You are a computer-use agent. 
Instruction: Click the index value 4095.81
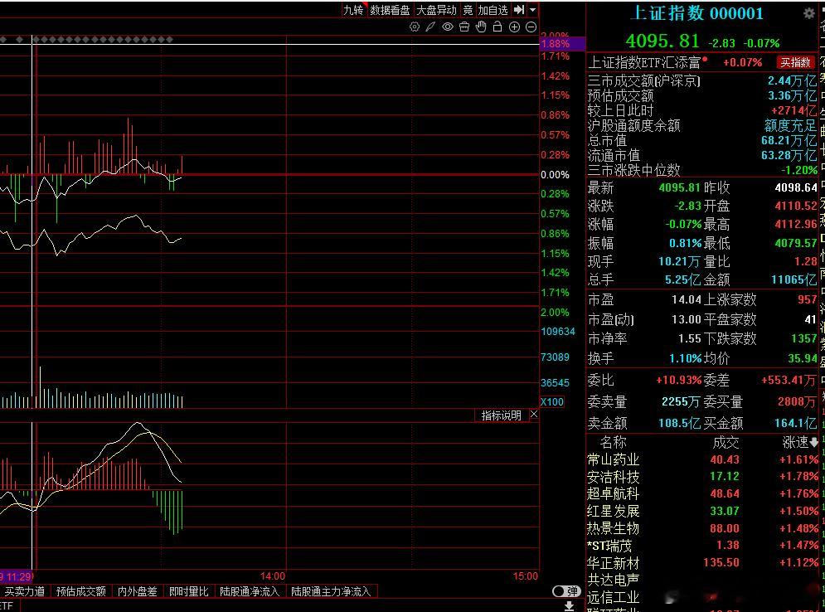(x=662, y=41)
